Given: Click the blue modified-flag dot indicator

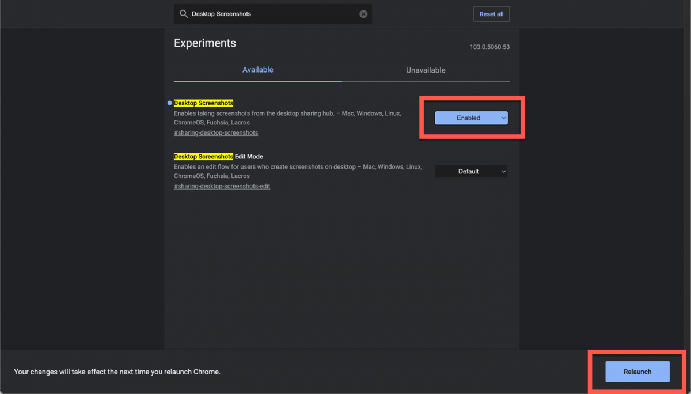Looking at the screenshot, I should [x=169, y=103].
